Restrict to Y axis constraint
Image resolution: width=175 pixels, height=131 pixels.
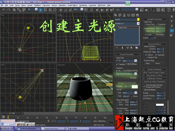[172, 21]
